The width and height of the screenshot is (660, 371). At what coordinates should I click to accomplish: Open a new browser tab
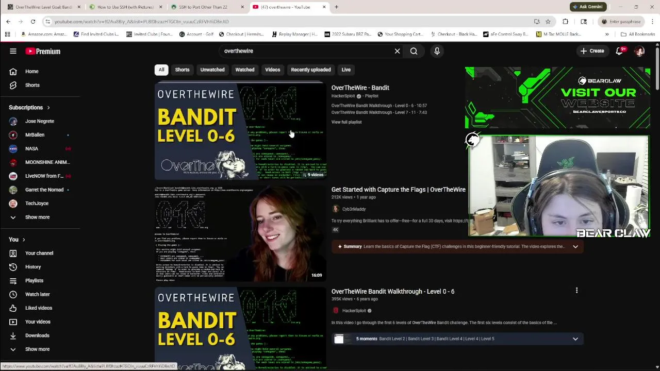(x=336, y=7)
